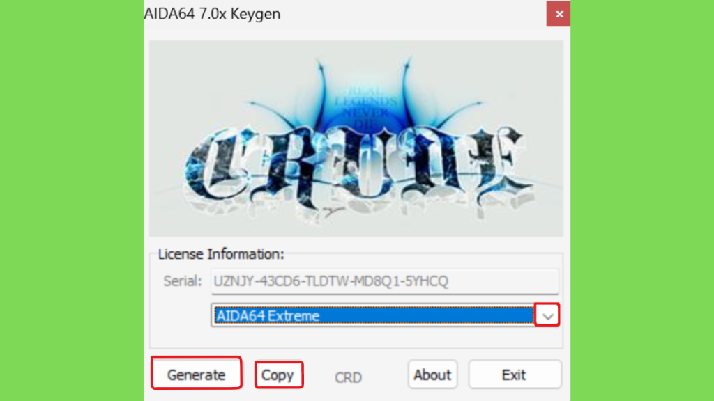The width and height of the screenshot is (714, 401).
Task: Click the AIDA64 7.0x Keygen title text
Action: tap(212, 14)
